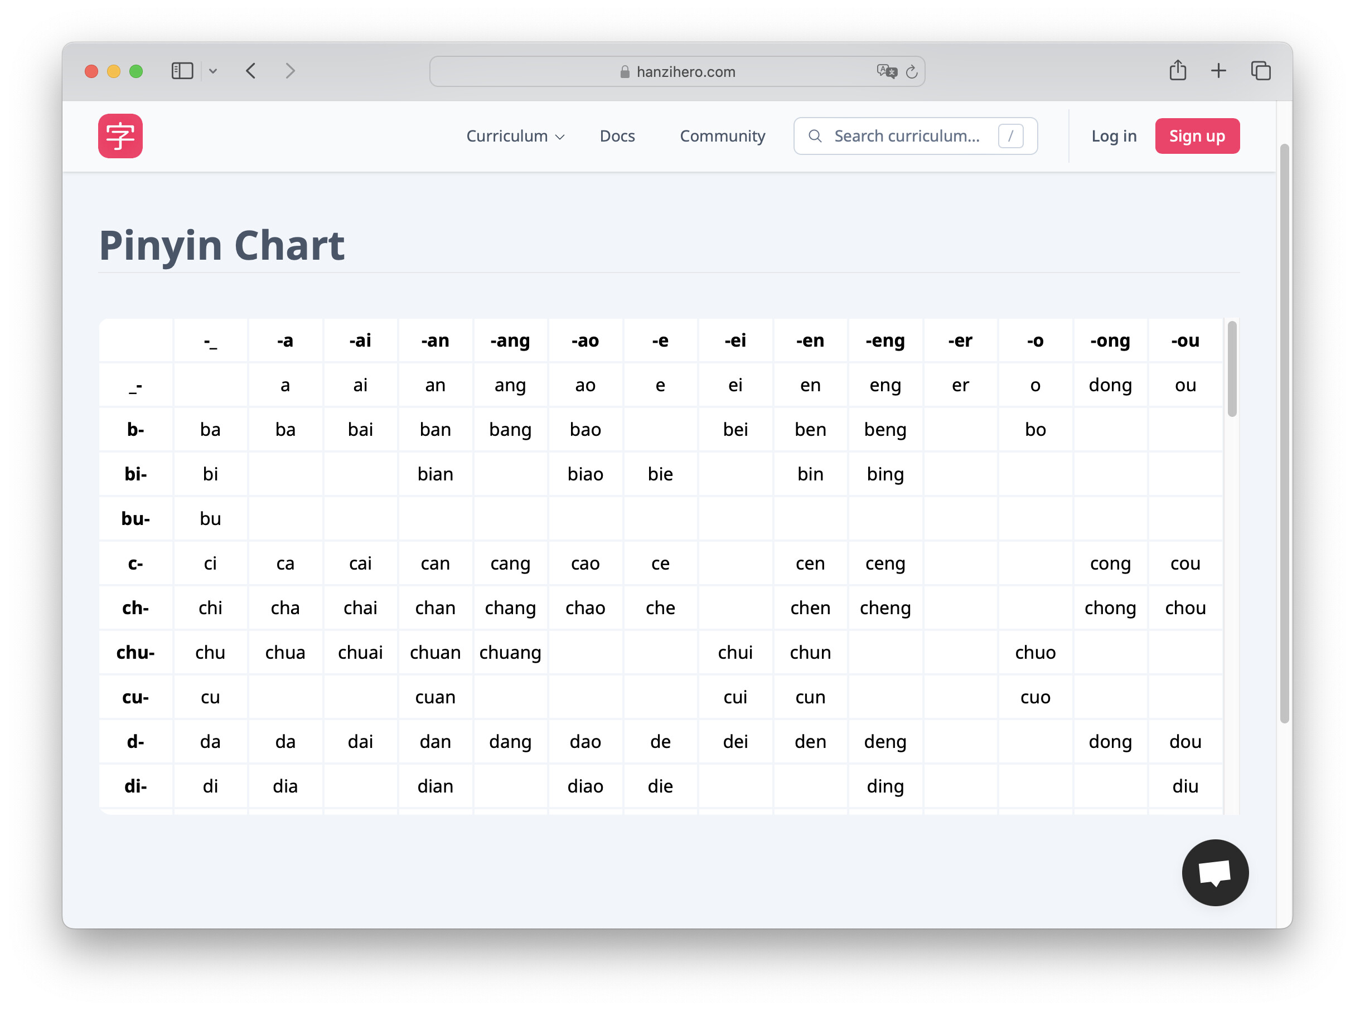
Task: Click the slash shortcut hint badge
Action: 1010,136
